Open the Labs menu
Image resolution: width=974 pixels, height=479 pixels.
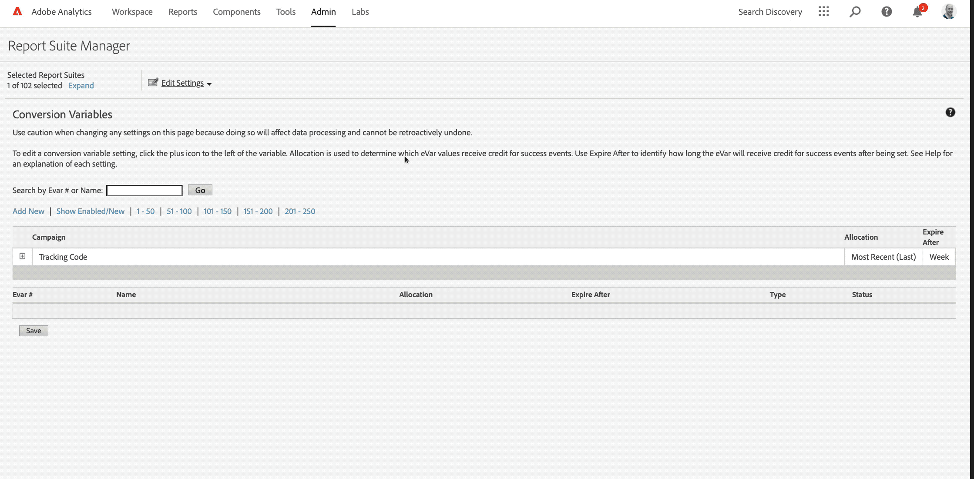click(x=360, y=12)
